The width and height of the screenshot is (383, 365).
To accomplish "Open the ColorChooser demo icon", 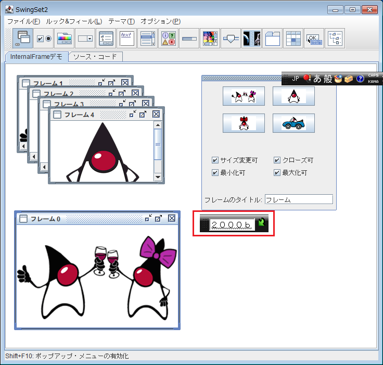I will pos(65,39).
